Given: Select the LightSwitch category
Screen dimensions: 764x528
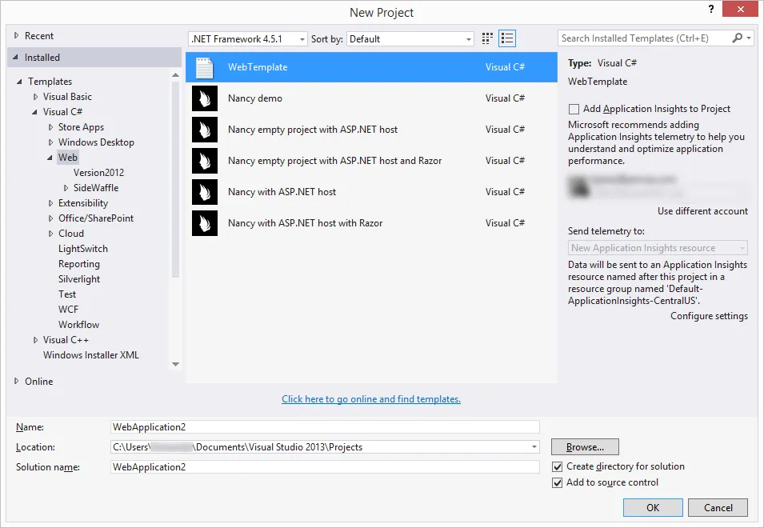Looking at the screenshot, I should pos(83,249).
